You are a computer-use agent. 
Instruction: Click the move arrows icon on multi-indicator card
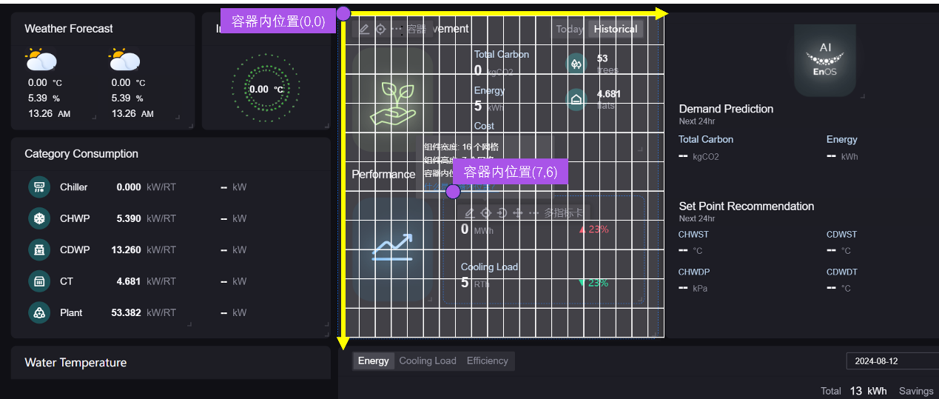point(518,212)
